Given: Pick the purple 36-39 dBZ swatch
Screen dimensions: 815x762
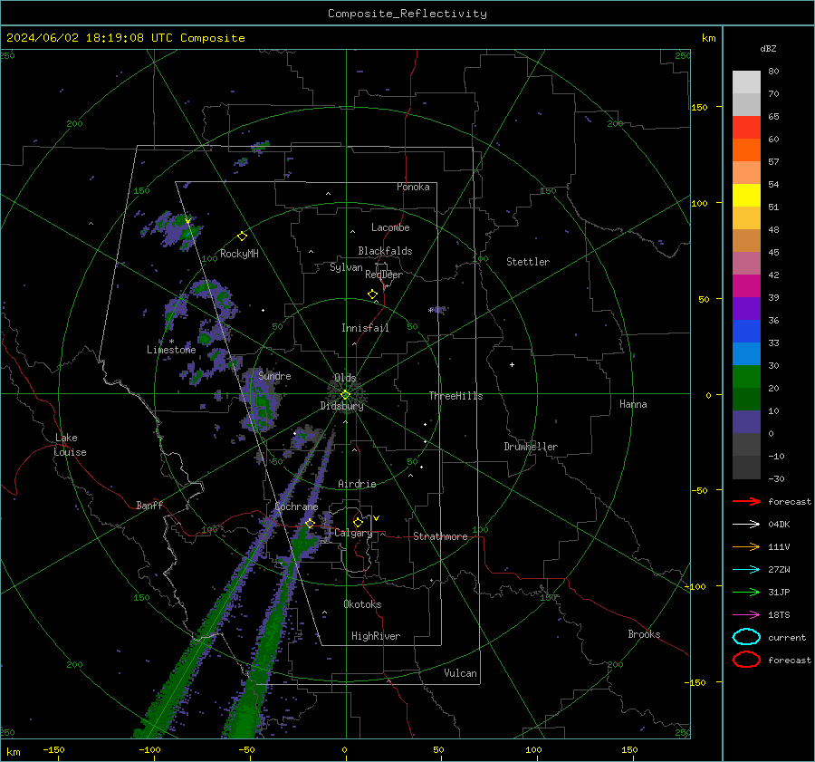Looking at the screenshot, I should pos(746,308).
